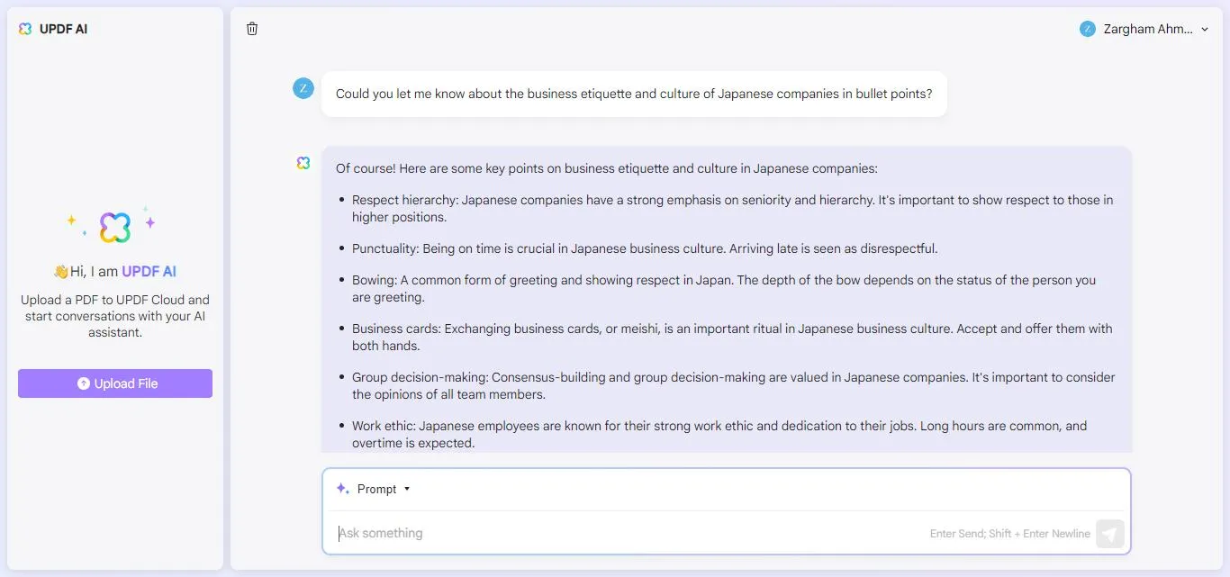Click the 'Of course! Here are some key points' line
The width and height of the screenshot is (1230, 577).
click(x=607, y=168)
